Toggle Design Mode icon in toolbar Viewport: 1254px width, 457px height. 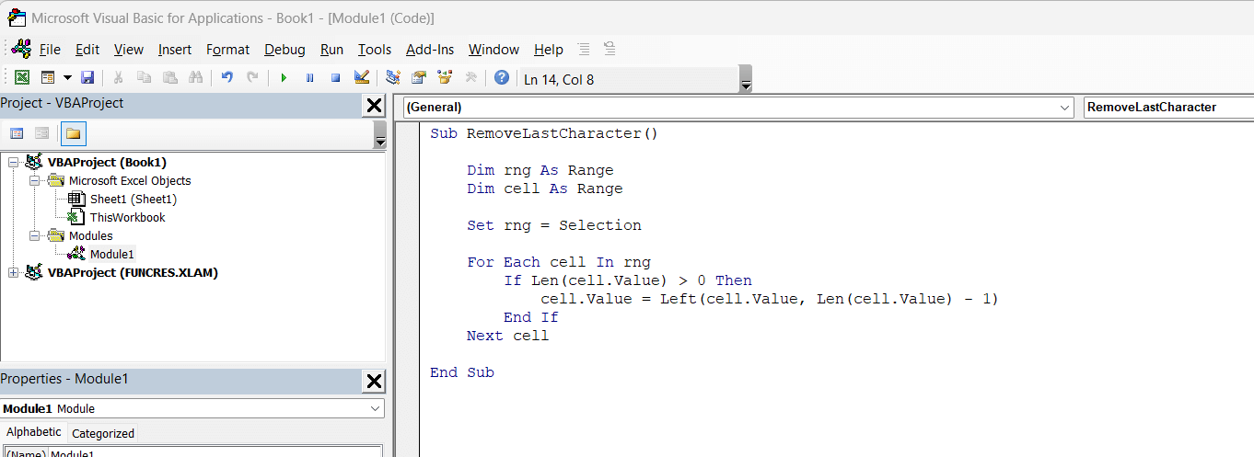click(x=361, y=78)
